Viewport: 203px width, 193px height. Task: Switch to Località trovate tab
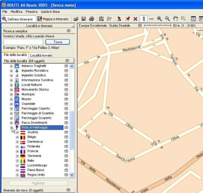41,56
